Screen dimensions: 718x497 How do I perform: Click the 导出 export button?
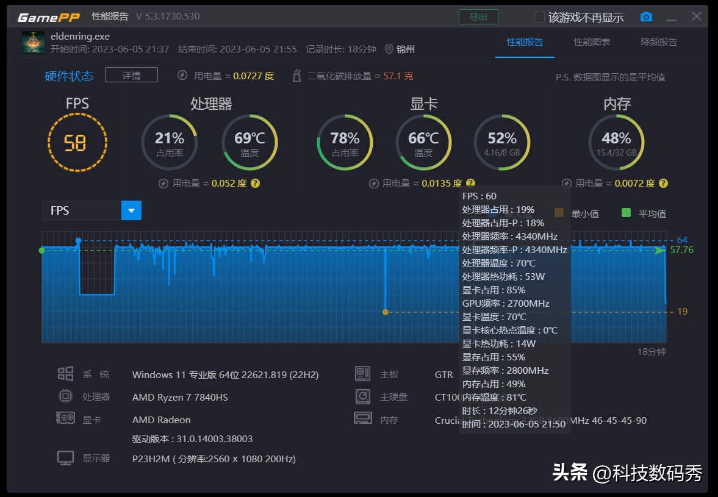click(478, 16)
